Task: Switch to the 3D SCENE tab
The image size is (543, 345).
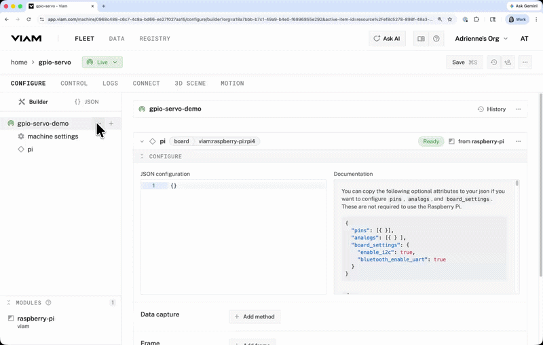Action: coord(190,84)
